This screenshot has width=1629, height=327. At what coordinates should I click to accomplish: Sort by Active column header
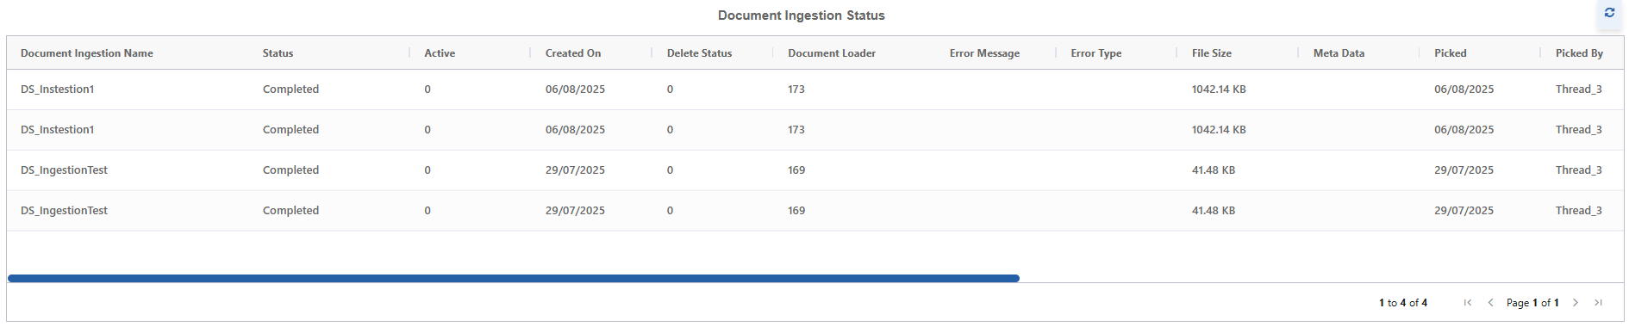click(x=440, y=53)
